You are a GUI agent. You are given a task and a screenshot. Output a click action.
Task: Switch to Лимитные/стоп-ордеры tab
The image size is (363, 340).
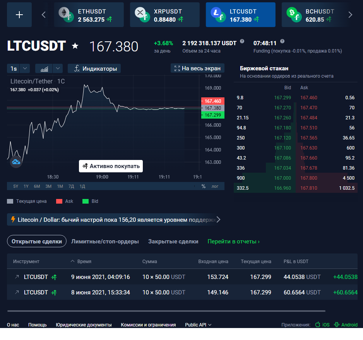105,241
